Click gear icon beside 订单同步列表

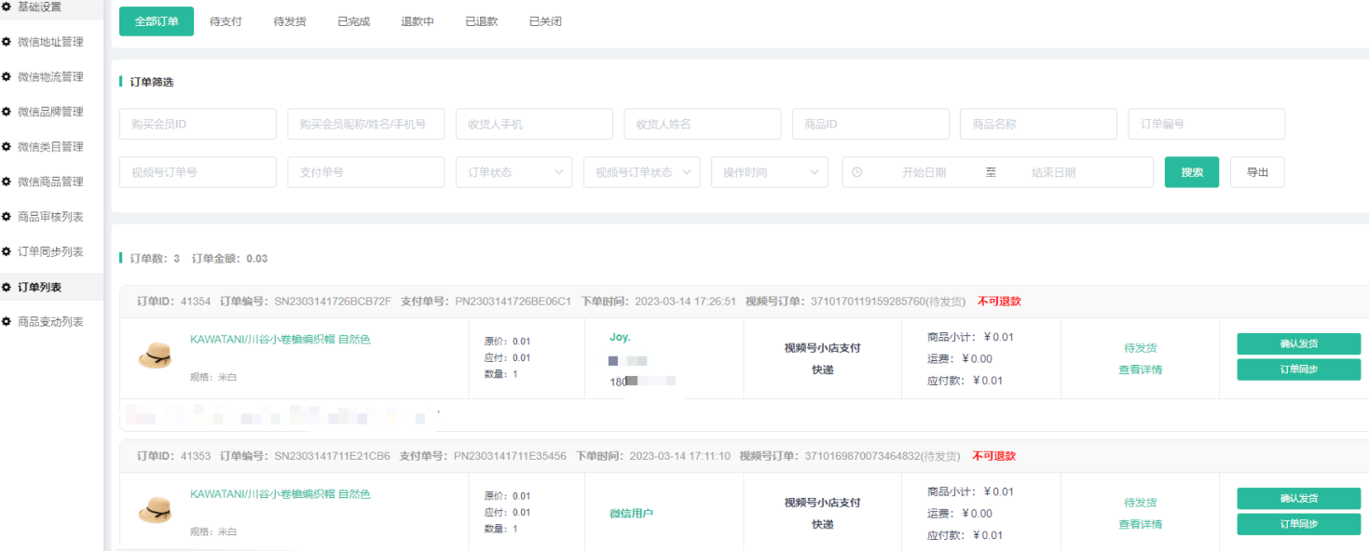pyautogui.click(x=7, y=251)
